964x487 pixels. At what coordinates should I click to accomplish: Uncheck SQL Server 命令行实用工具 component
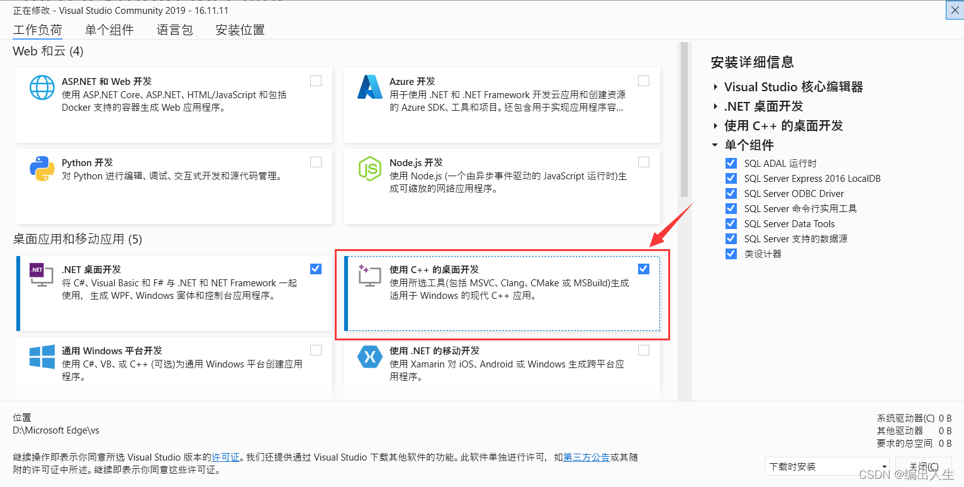731,208
